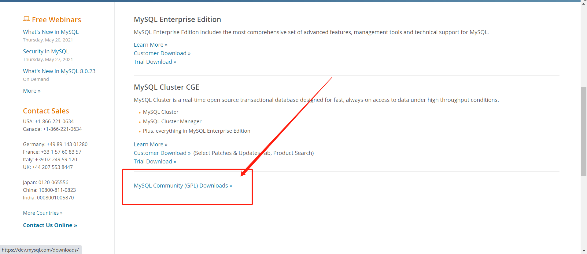Click the China phone number 10800-811-0823
This screenshot has width=587, height=254.
point(57,190)
